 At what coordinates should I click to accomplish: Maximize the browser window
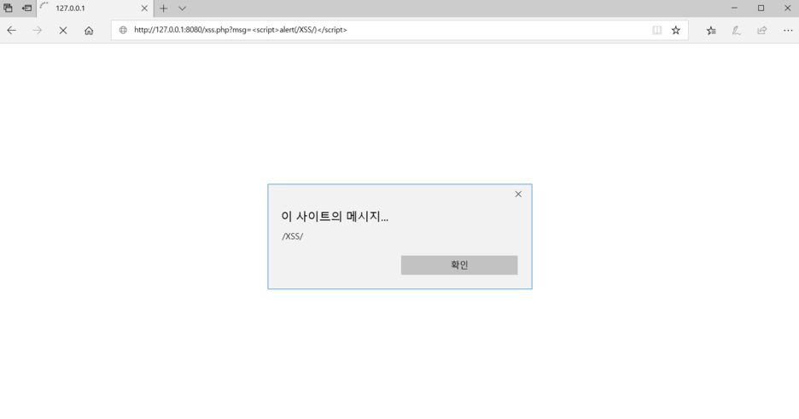click(761, 9)
